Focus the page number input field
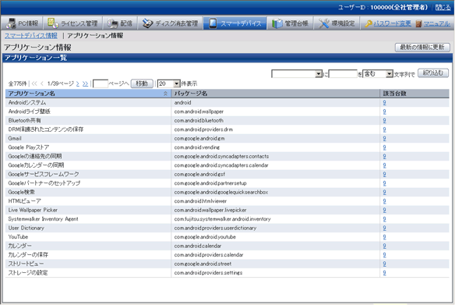455x305 pixels. [101, 83]
